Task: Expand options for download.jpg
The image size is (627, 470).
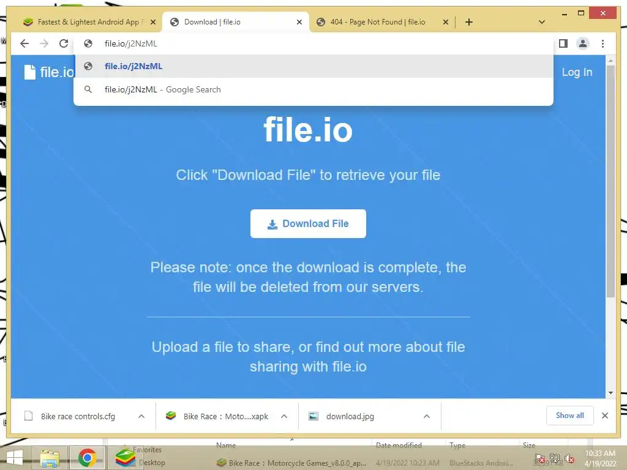Action: pos(427,416)
